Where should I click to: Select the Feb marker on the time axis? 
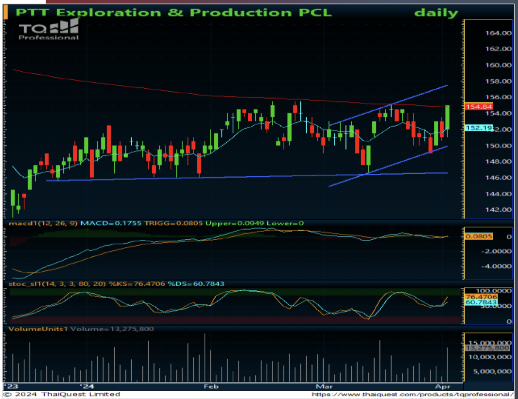[x=211, y=386]
